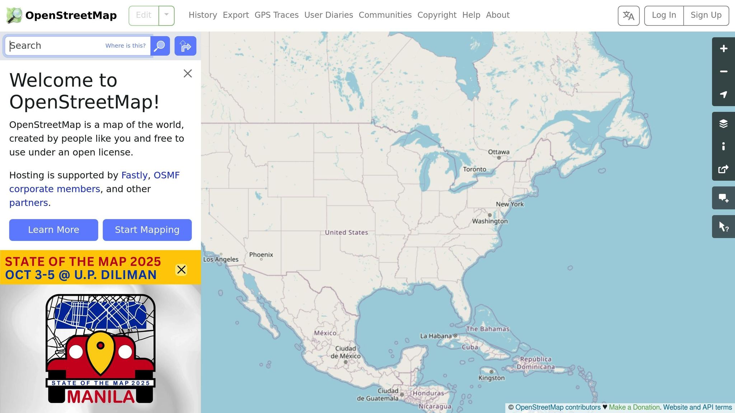Click the Make a Donation link
This screenshot has width=735, height=413.
(634, 407)
